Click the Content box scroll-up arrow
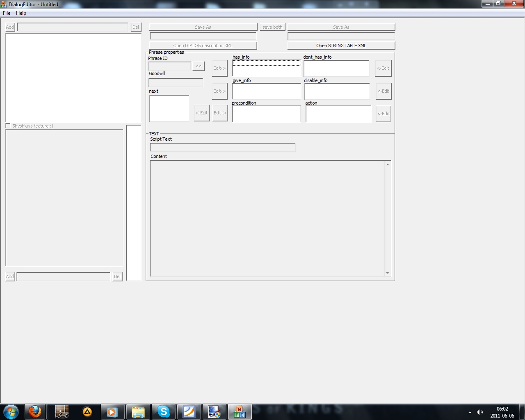 [388, 164]
